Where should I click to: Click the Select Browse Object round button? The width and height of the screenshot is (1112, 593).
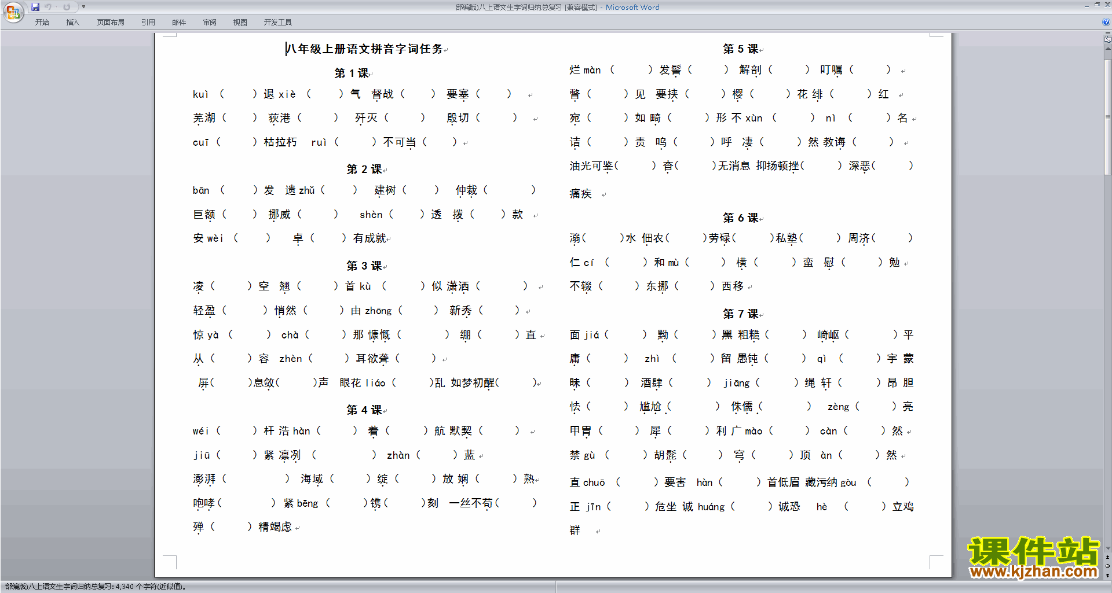1107,566
